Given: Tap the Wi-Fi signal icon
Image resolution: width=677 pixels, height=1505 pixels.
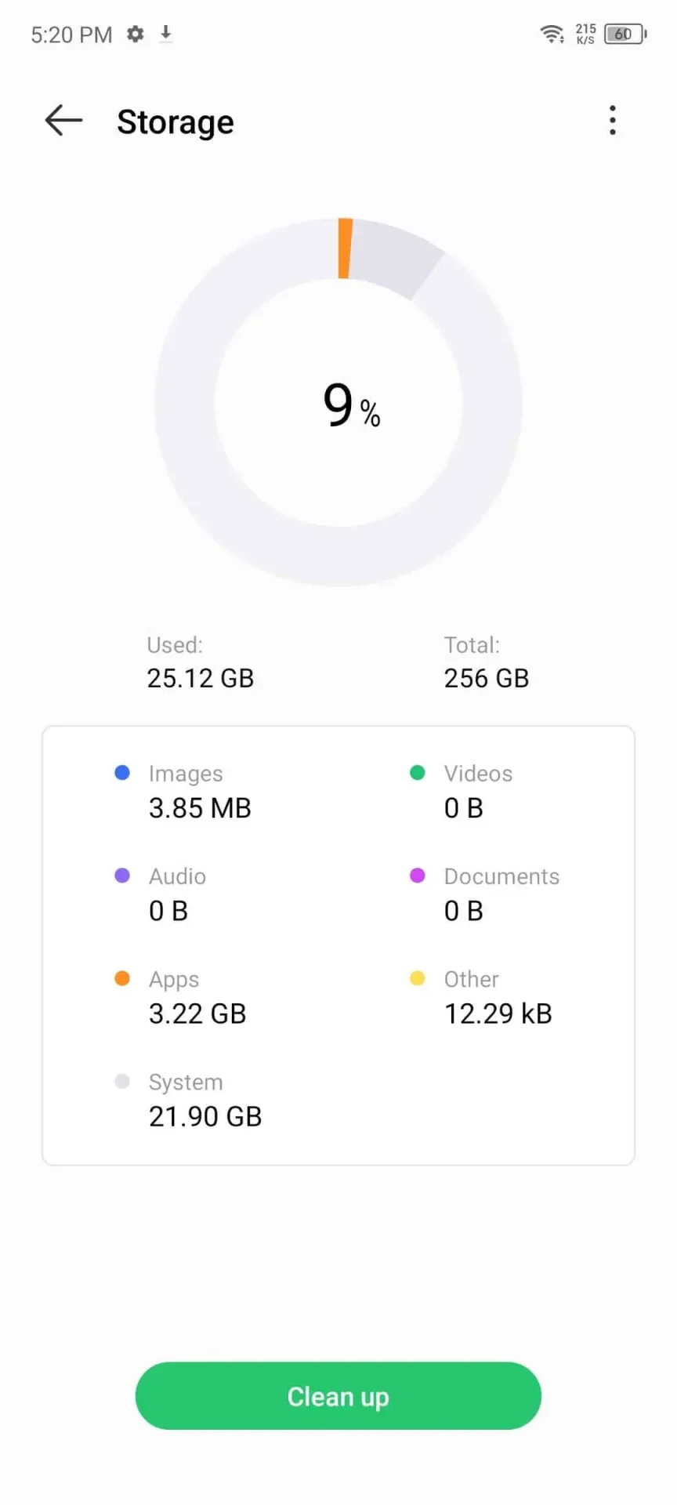Looking at the screenshot, I should click(x=552, y=34).
